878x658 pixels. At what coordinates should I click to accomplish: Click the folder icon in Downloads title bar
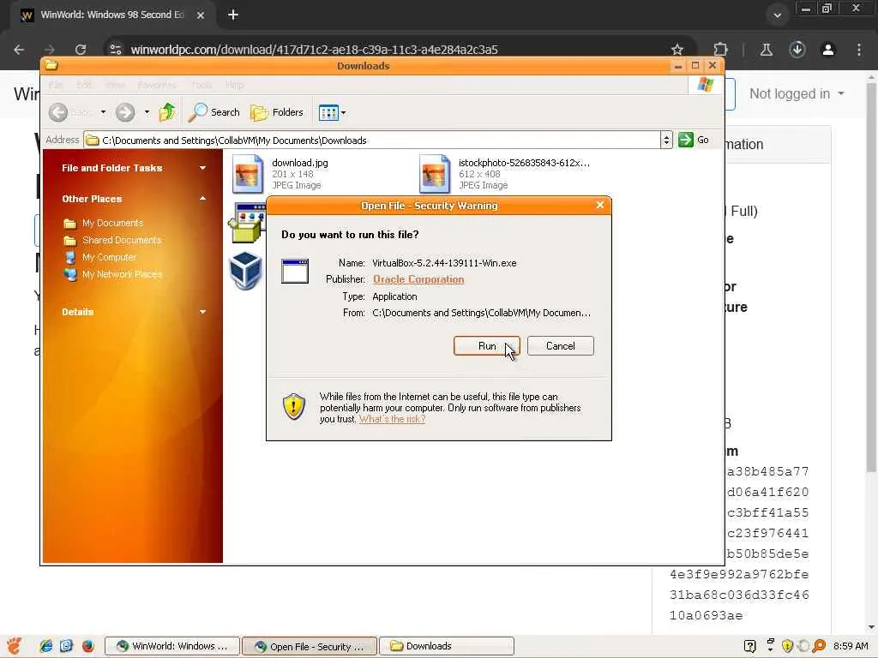51,65
